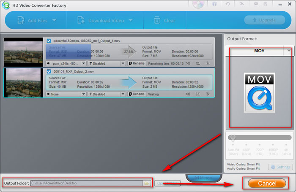The width and height of the screenshot is (296, 192).
Task: Open the feedback chat bubble icon
Action: coord(256,4)
